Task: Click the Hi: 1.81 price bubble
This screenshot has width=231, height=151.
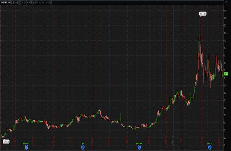Action: point(203,14)
